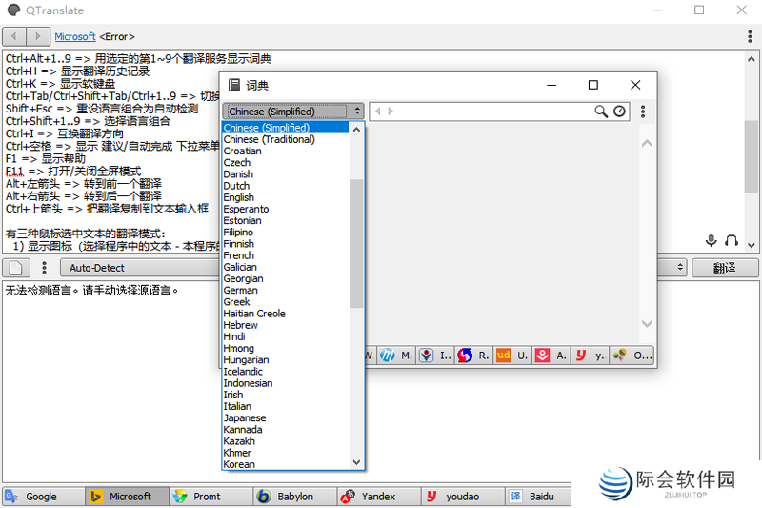Switch to the 'A.' dictionary service tab
762x508 pixels.
pos(552,356)
